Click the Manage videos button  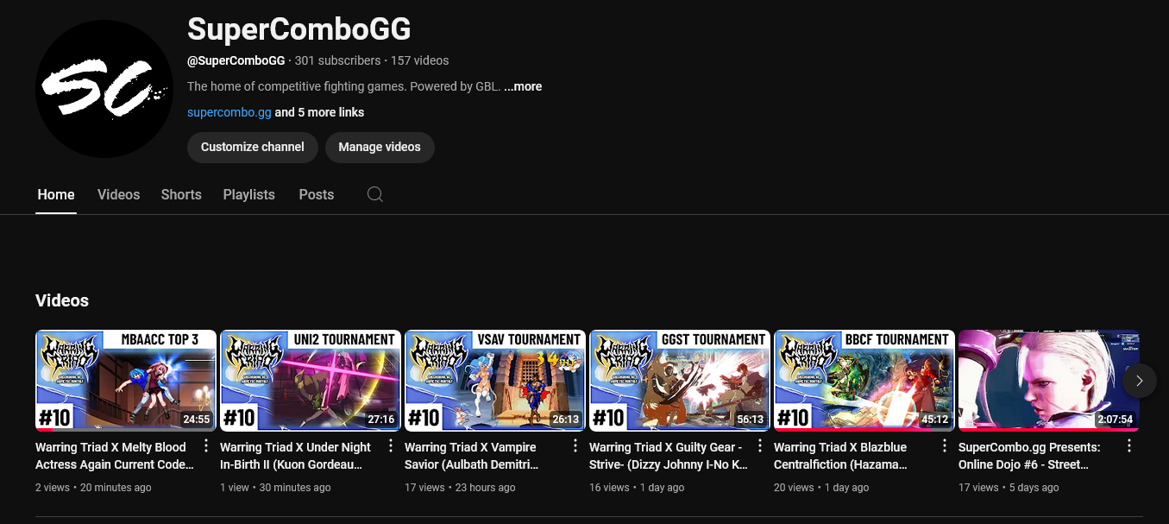point(380,147)
